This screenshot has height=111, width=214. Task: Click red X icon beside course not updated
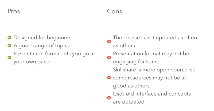pyautogui.click(x=109, y=41)
